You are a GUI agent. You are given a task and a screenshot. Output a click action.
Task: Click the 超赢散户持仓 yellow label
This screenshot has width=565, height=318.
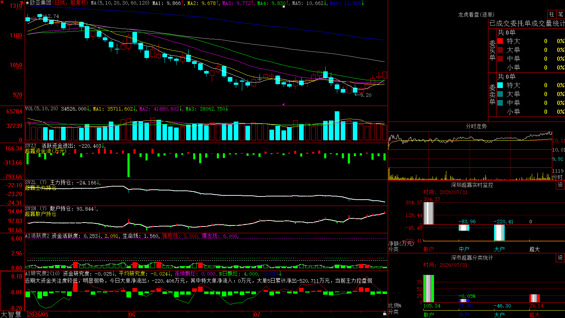click(x=41, y=214)
